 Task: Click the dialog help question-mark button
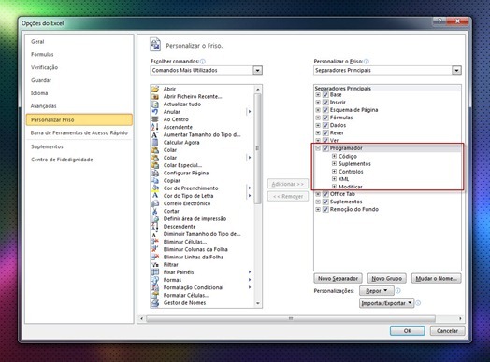tap(440, 21)
